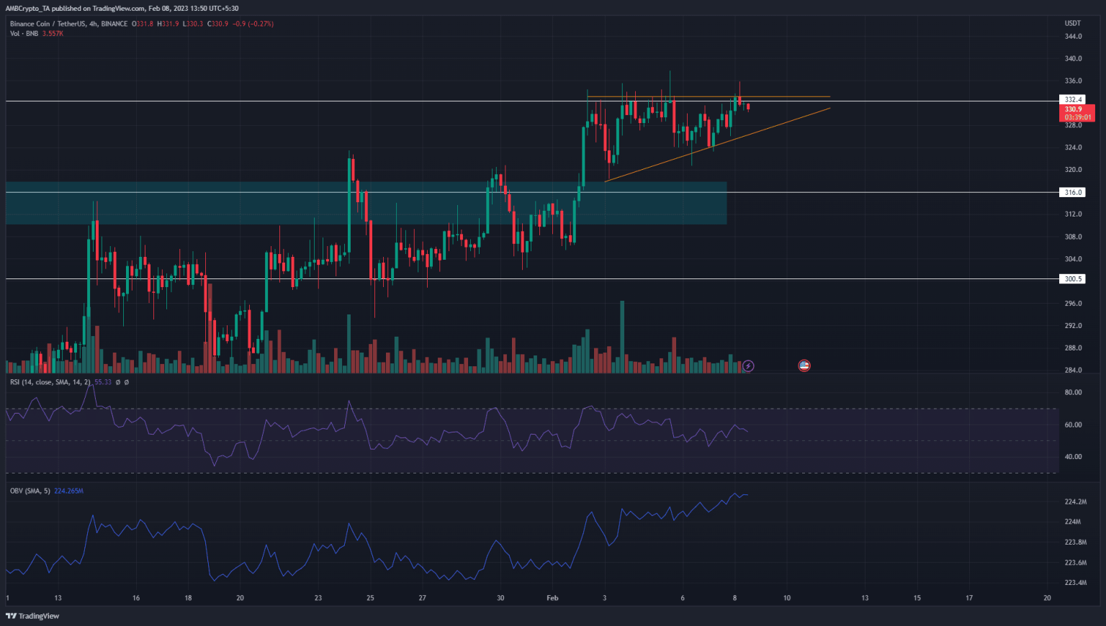This screenshot has height=626, width=1106.
Task: Click the USDT currency label on price axis
Action: (x=1073, y=24)
